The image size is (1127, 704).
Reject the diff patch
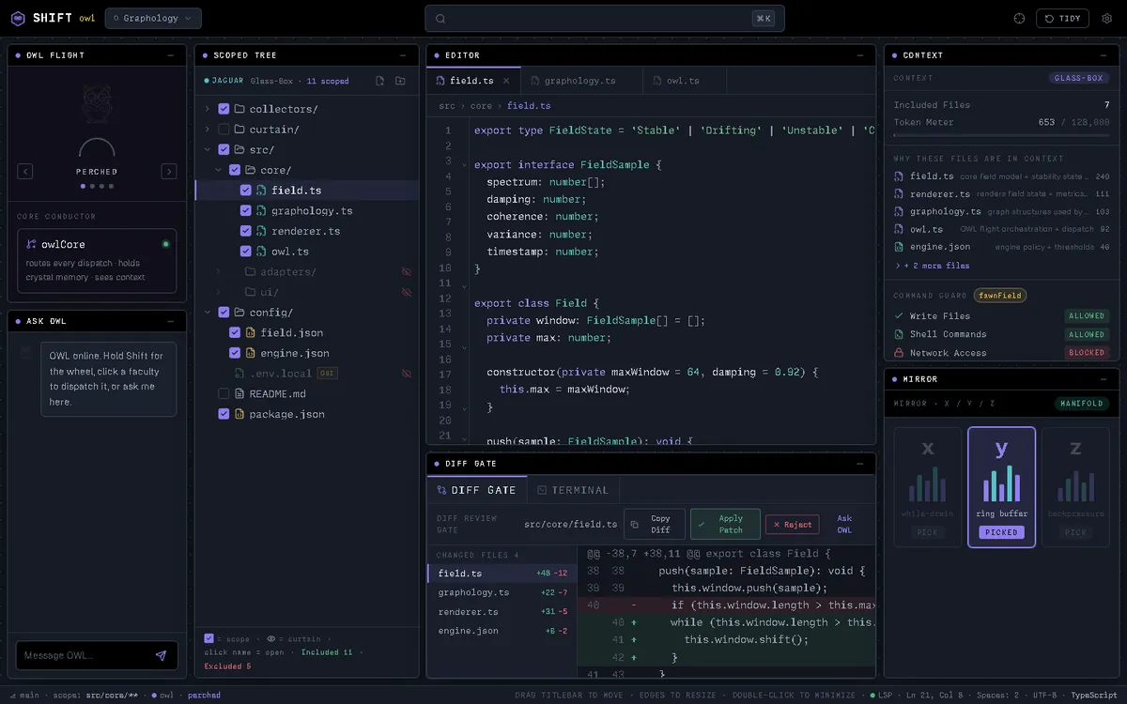[792, 525]
